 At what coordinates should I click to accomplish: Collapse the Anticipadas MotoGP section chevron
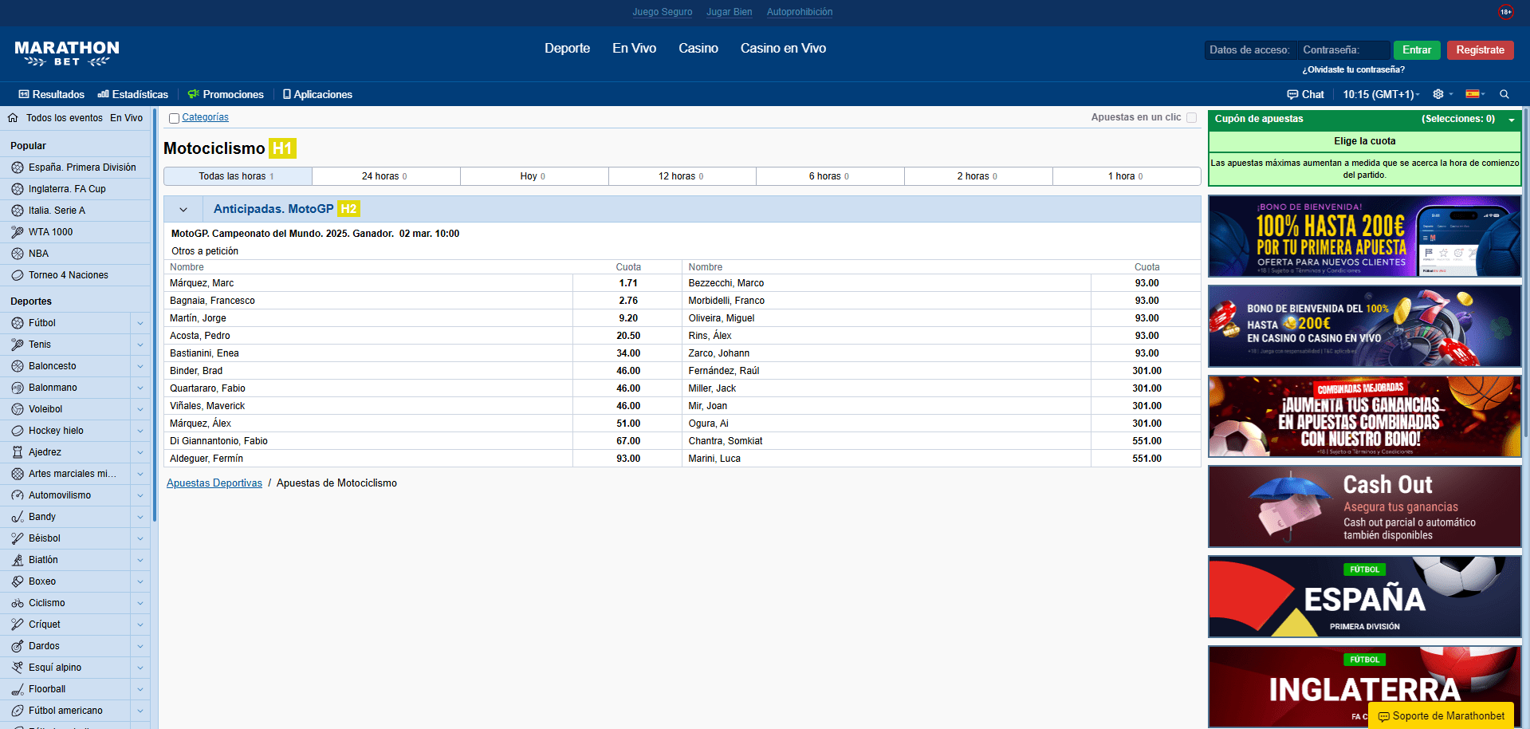coord(183,210)
